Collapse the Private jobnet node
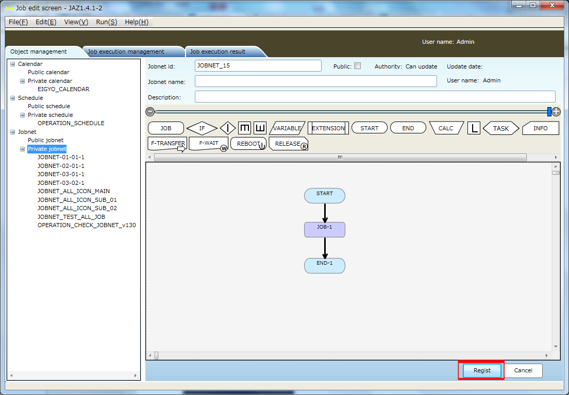Viewport: 569px width, 395px height. (23, 149)
